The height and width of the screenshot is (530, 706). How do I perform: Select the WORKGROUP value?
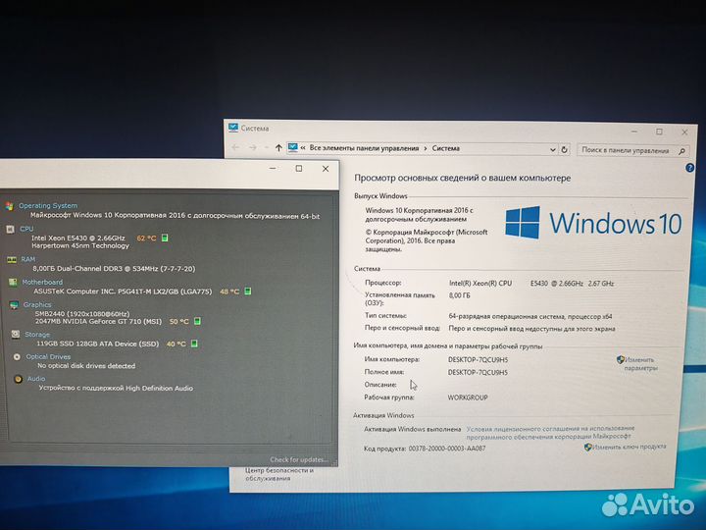point(468,397)
